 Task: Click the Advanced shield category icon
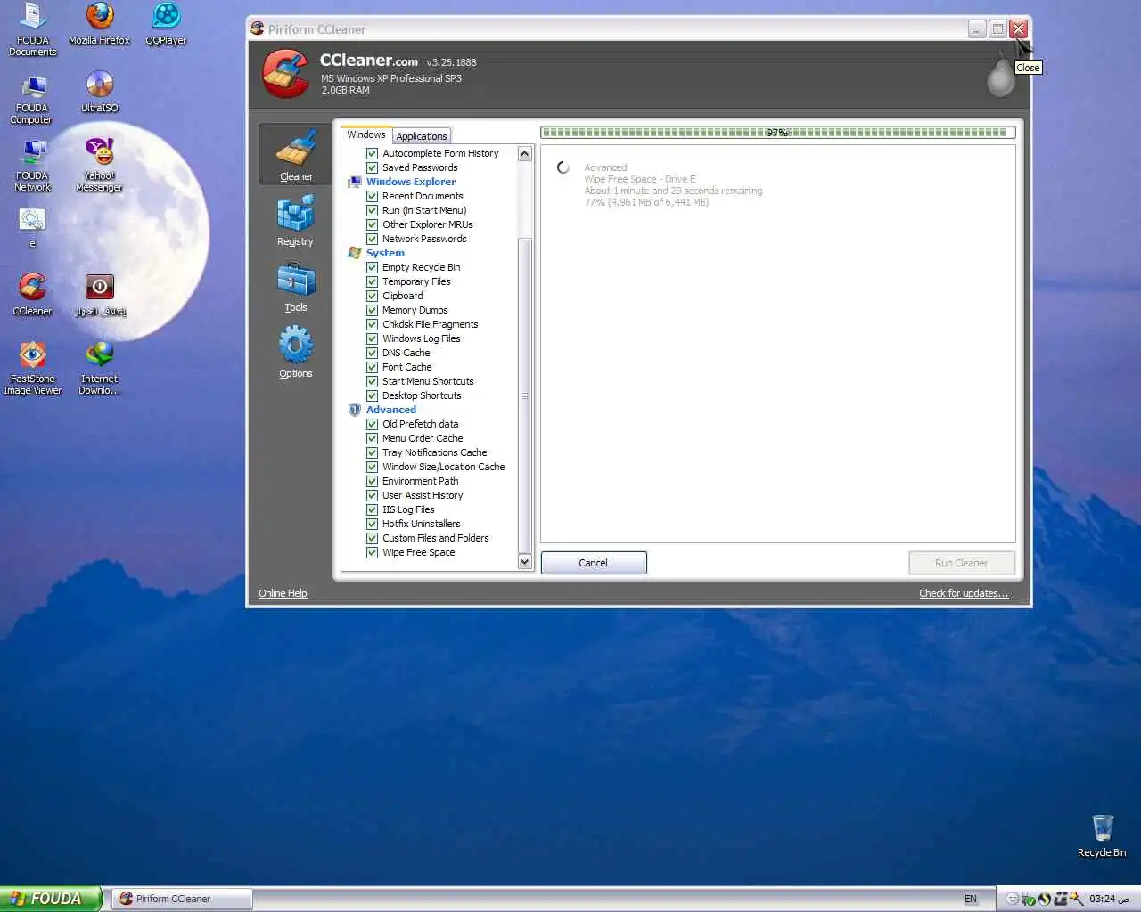pos(355,410)
